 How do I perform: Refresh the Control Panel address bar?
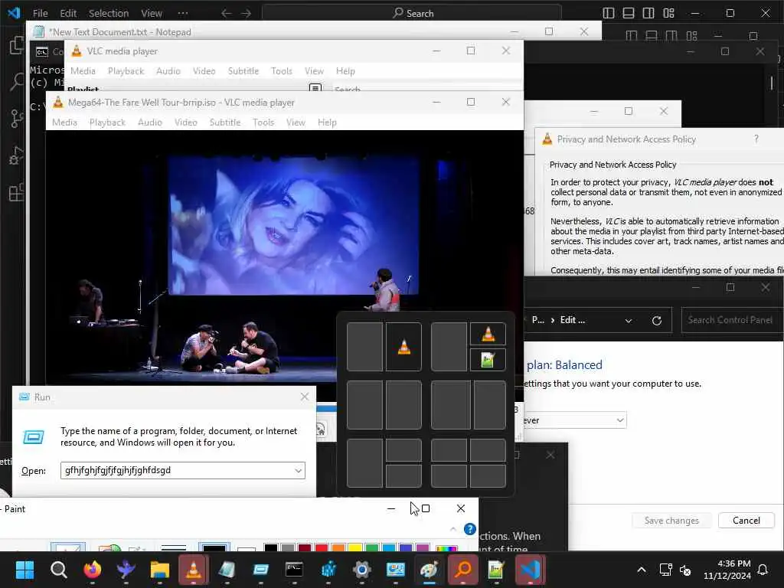(656, 321)
